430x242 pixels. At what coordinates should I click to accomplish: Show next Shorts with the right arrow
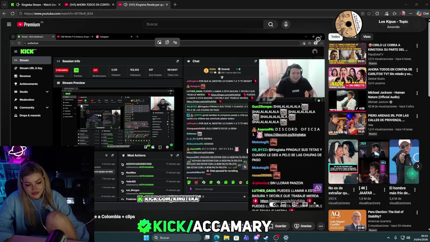(x=418, y=166)
